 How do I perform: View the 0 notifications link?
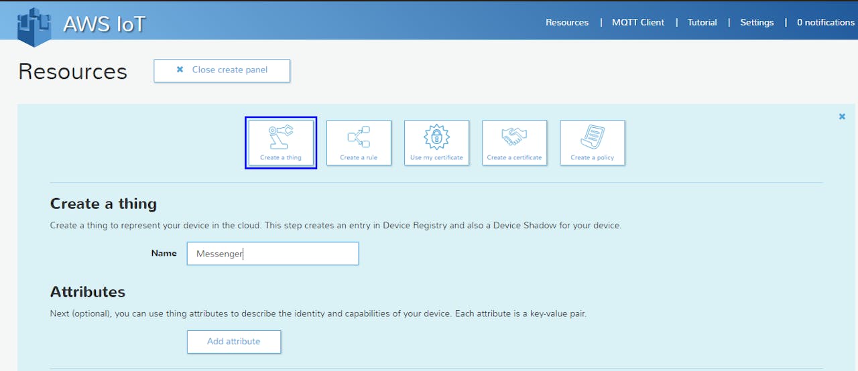825,22
